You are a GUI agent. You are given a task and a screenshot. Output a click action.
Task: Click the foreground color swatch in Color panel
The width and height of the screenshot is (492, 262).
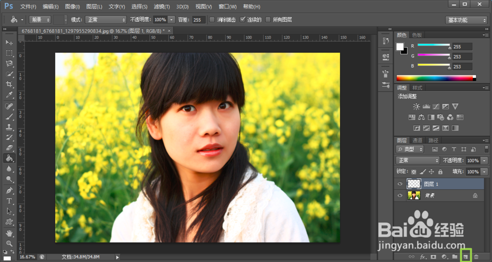(400, 46)
